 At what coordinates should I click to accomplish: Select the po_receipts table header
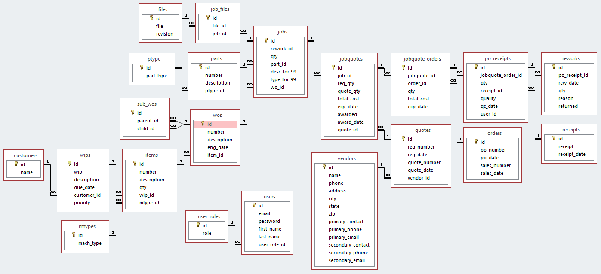click(x=494, y=58)
